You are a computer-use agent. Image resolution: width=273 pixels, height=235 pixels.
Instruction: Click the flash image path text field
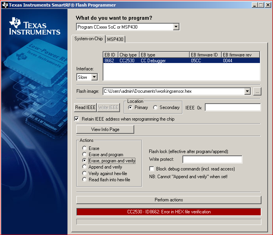click(x=174, y=91)
